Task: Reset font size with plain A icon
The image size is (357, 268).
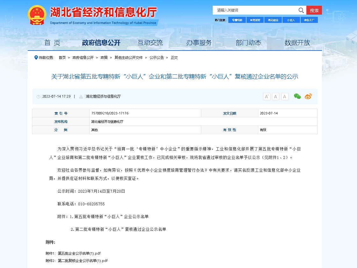Action: click(285, 96)
